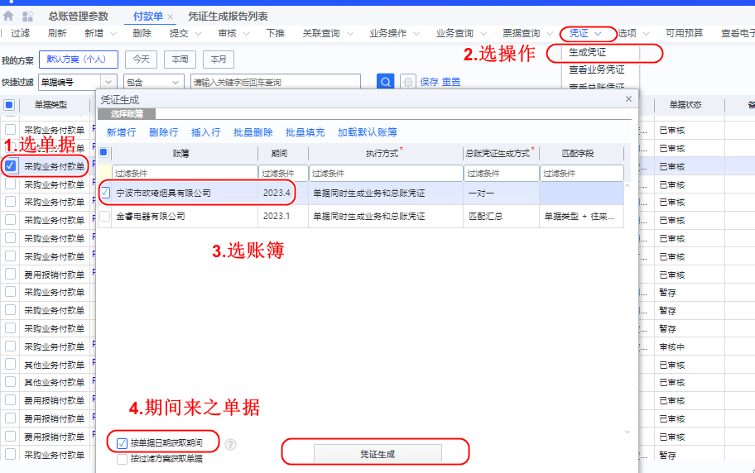This screenshot has width=755, height=473.
Task: Click the 加载默认账簿 link
Action: pos(367,132)
